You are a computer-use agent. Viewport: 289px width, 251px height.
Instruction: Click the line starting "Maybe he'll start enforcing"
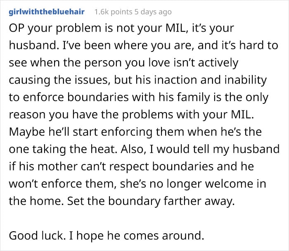pos(135,132)
